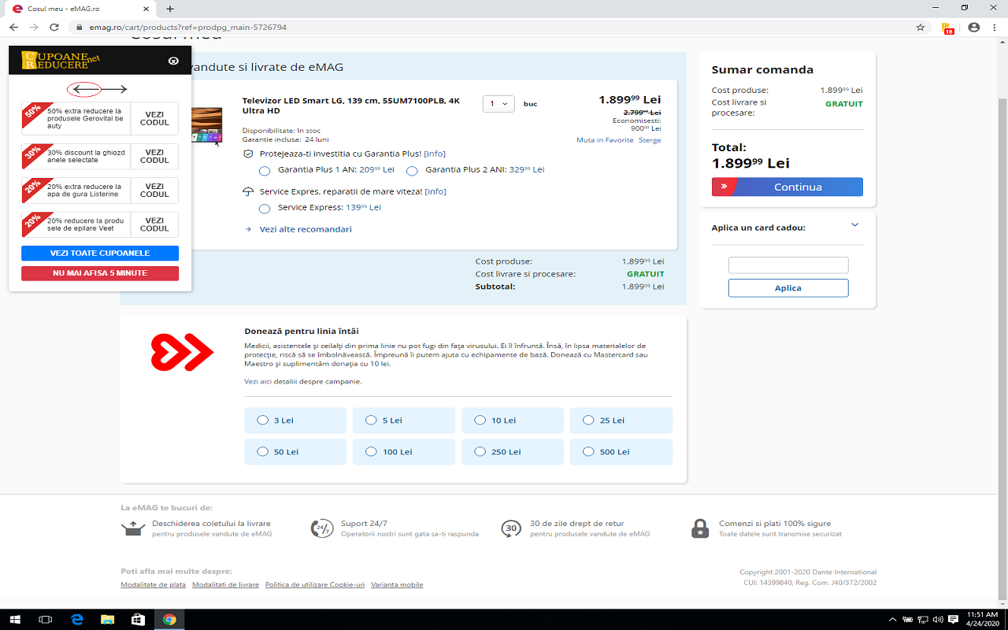Open Task View on the taskbar

45,620
